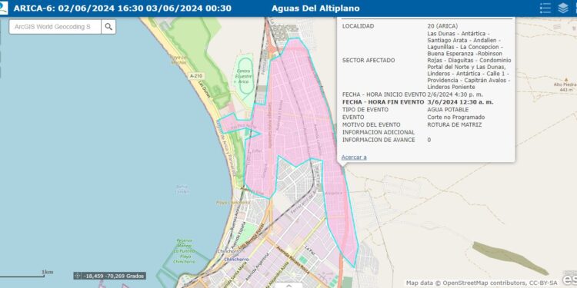The width and height of the screenshot is (577, 288).
Task: Click the 'Aguas Del Altiplano' header title
Action: point(315,8)
